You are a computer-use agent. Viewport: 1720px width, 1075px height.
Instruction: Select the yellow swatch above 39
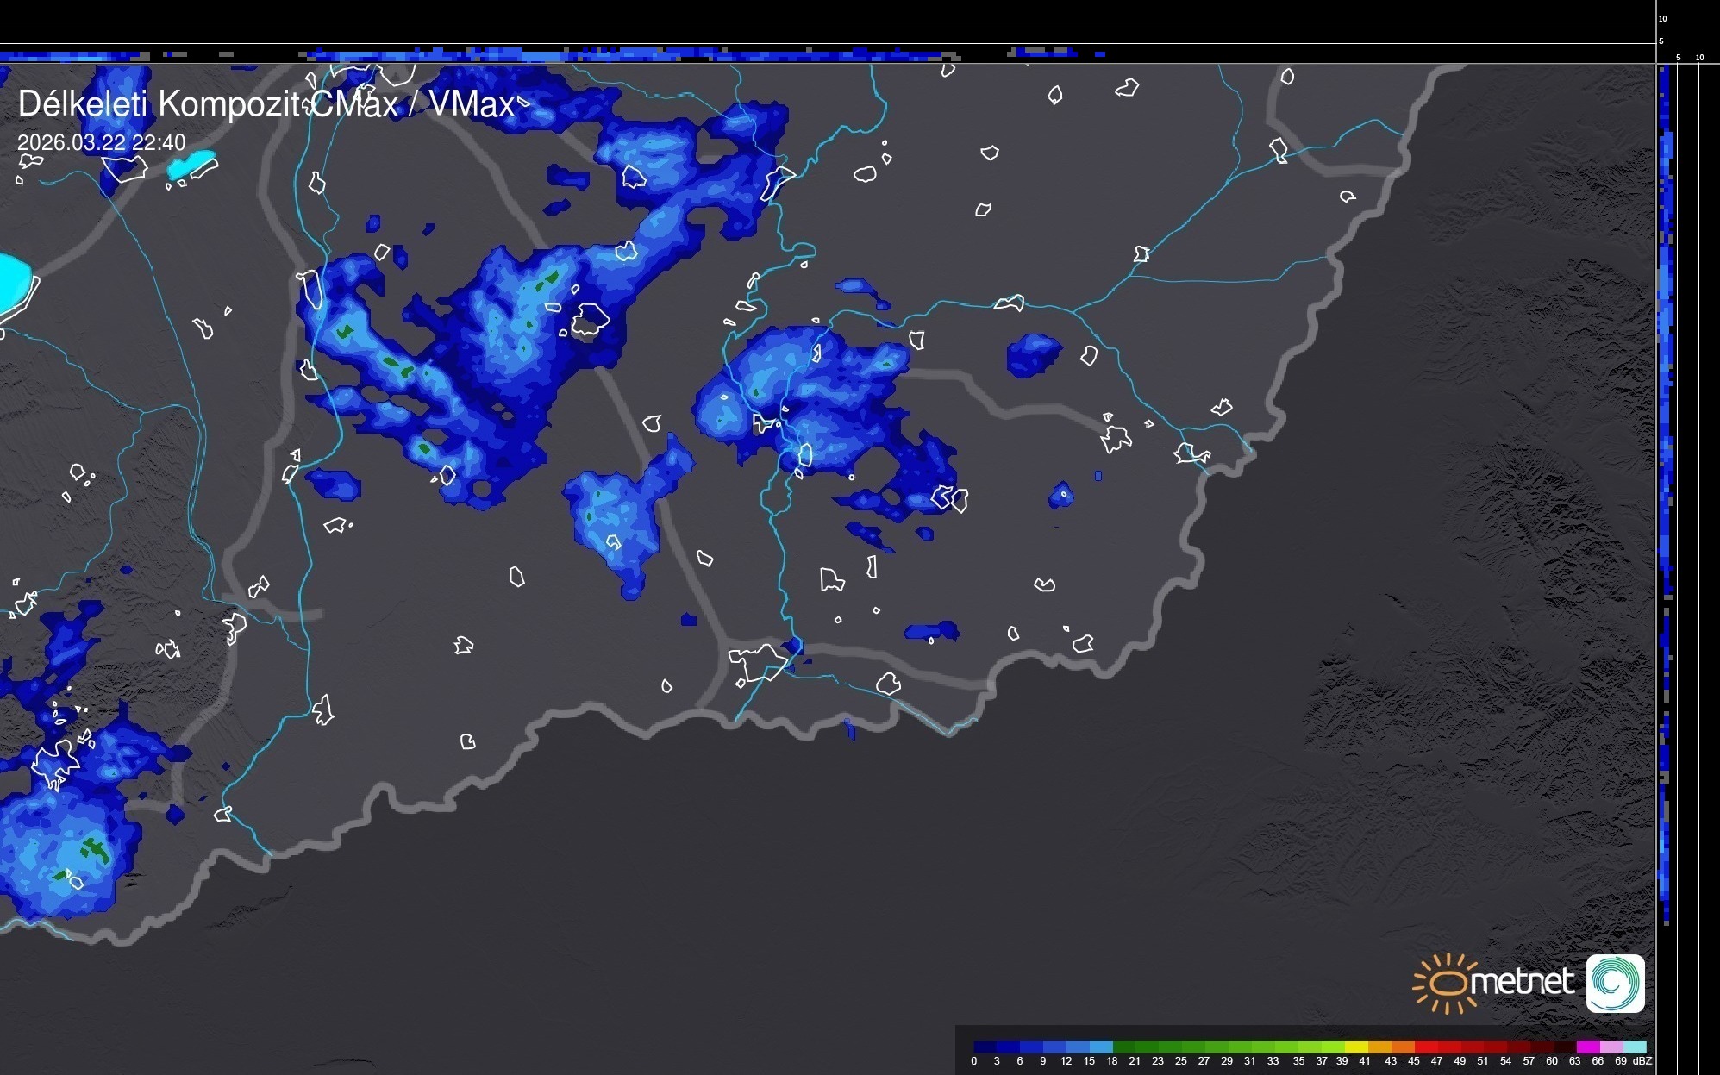1356,1047
